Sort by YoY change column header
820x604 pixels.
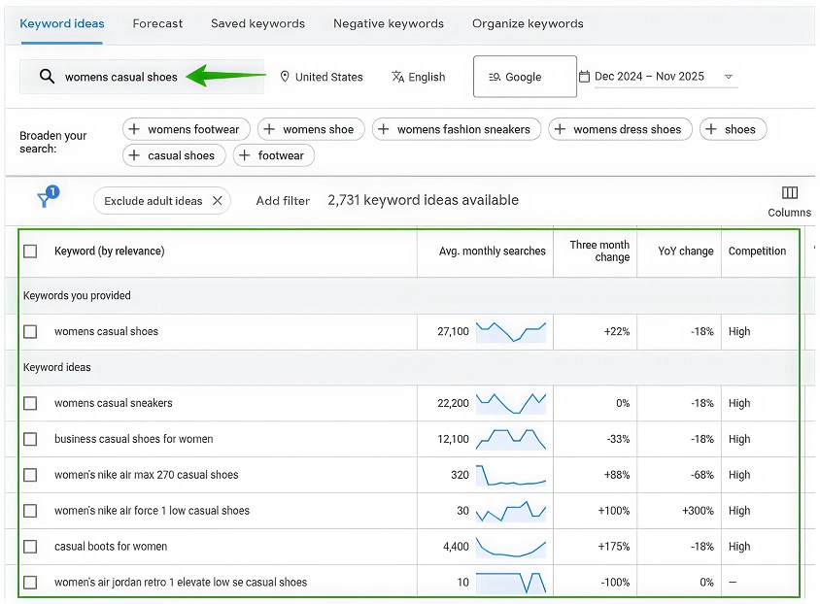[x=686, y=252]
